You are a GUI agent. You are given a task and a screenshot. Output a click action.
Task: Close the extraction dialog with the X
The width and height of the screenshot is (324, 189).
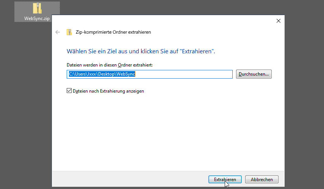coord(279,21)
